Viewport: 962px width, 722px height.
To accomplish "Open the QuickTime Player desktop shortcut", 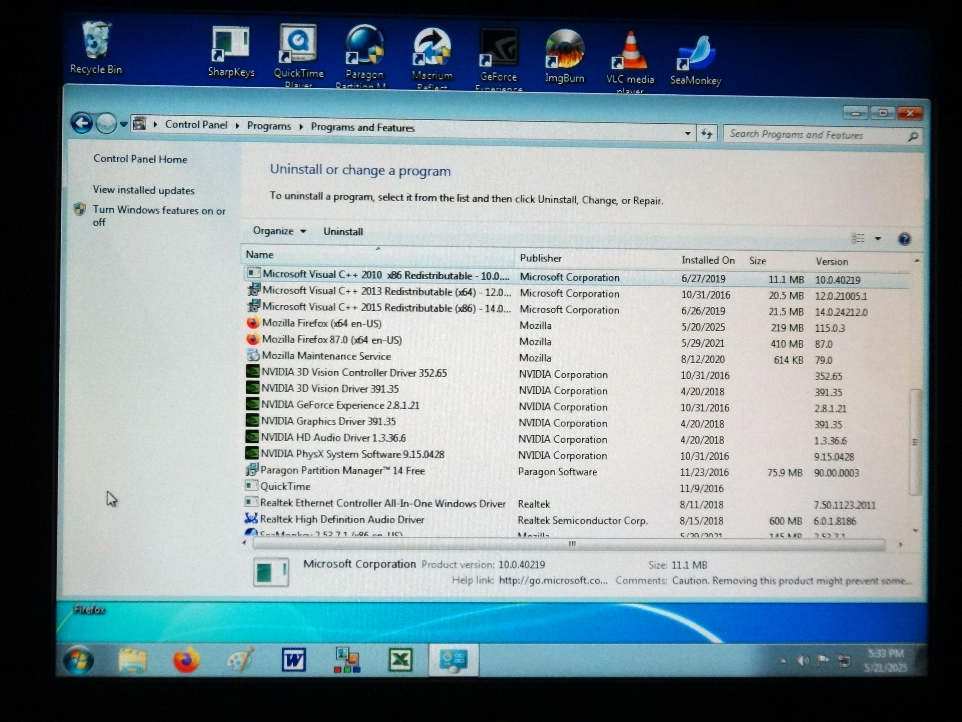I will coord(298,56).
